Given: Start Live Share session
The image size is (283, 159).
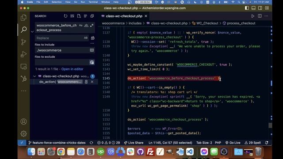Looking at the screenshot, I should (x=134, y=143).
